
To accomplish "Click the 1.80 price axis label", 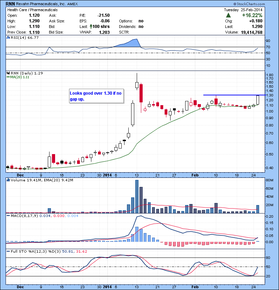I will tap(270, 75).
